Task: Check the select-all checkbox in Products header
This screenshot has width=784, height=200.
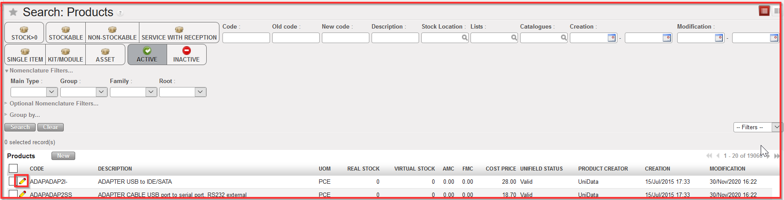Action: coord(13,168)
